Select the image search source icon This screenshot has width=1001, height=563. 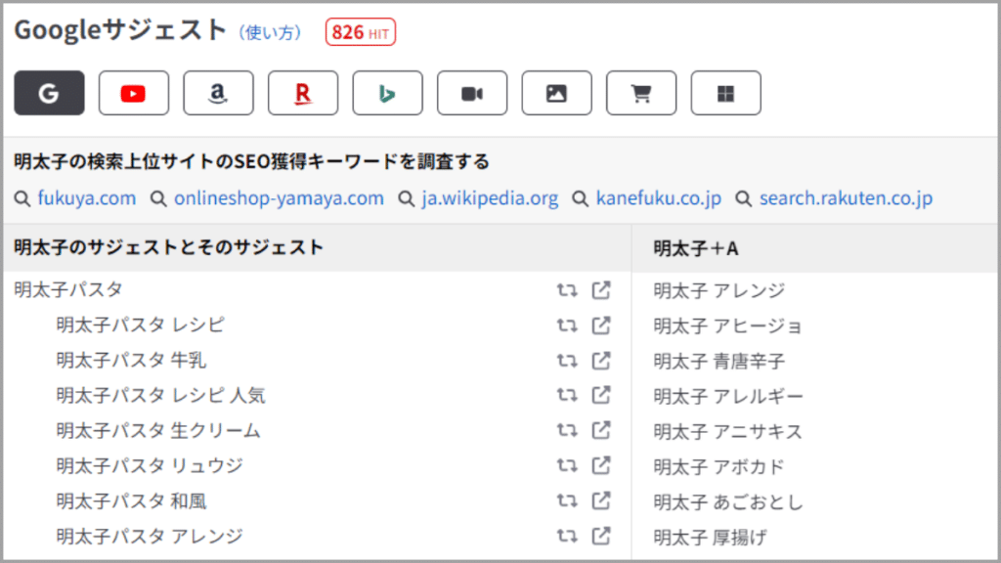[x=556, y=93]
